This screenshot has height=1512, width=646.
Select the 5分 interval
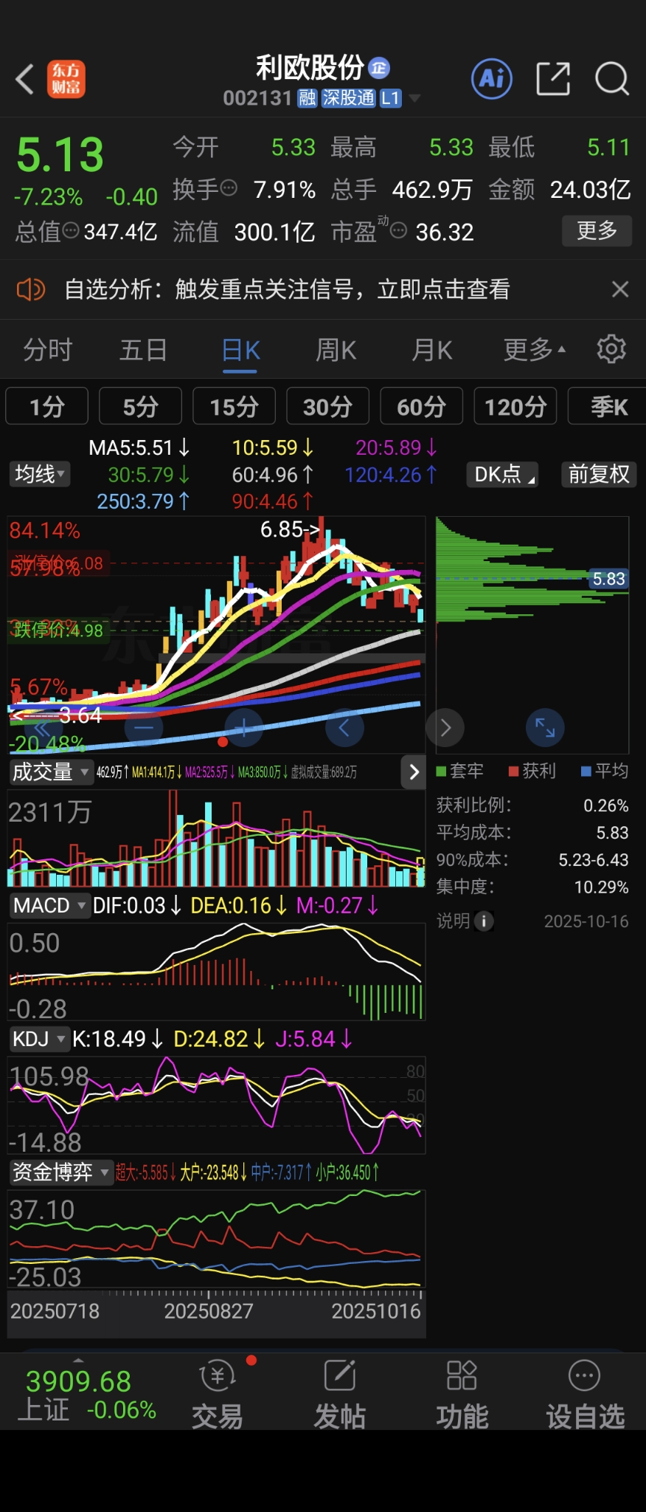coord(141,406)
